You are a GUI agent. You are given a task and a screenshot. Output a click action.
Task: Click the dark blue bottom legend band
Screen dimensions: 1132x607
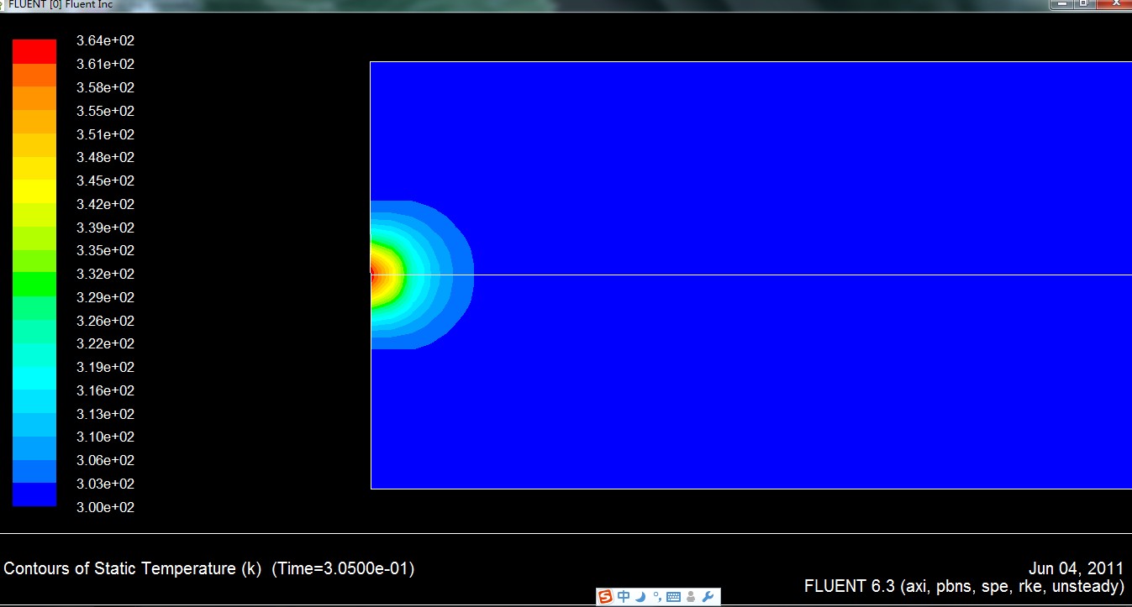pos(34,494)
